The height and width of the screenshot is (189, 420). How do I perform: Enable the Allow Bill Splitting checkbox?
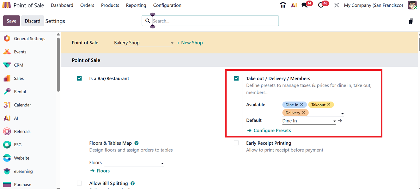79,183
